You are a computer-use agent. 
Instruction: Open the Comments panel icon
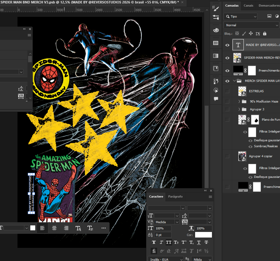pyautogui.click(x=216, y=99)
